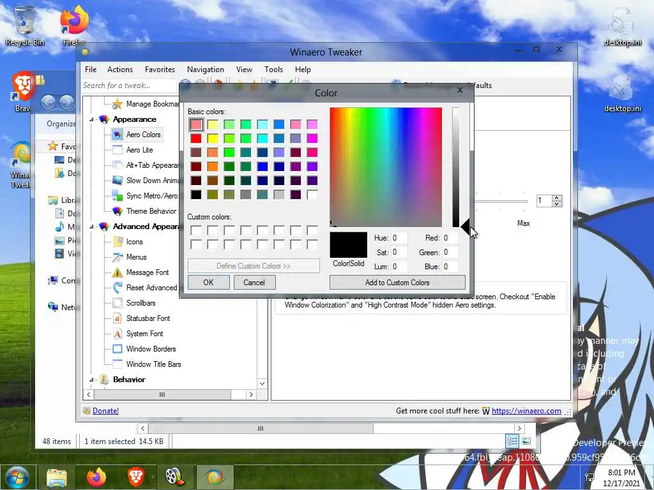
Task: Collapse the Behavior tree section
Action: pyautogui.click(x=91, y=380)
